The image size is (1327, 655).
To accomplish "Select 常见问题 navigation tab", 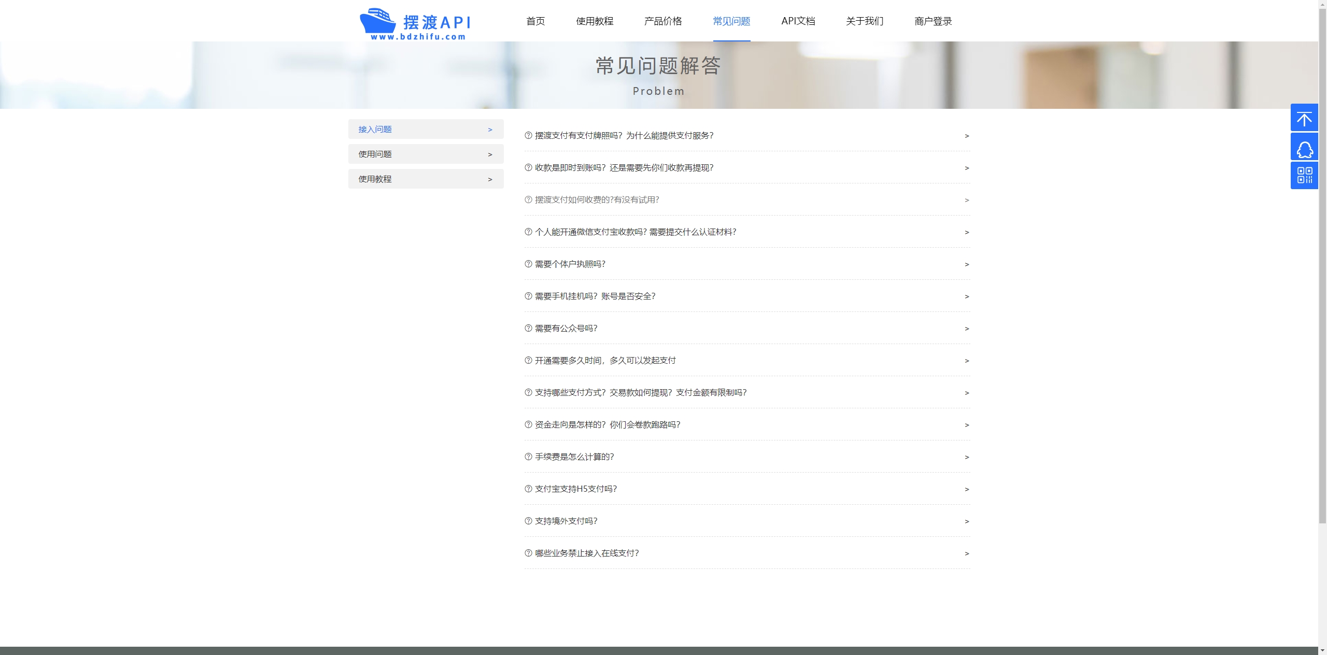I will click(731, 21).
